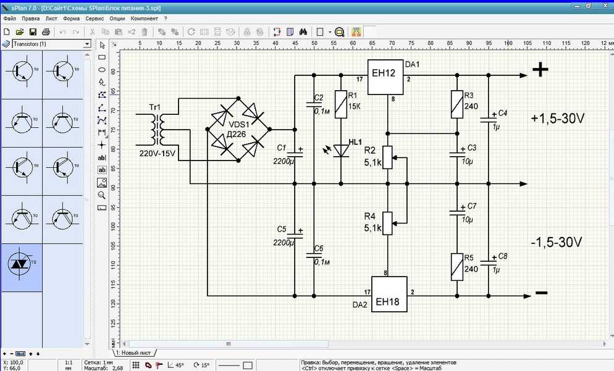The height and width of the screenshot is (371, 614).
Task: Activate the magnifier zoom tool
Action: click(x=102, y=195)
